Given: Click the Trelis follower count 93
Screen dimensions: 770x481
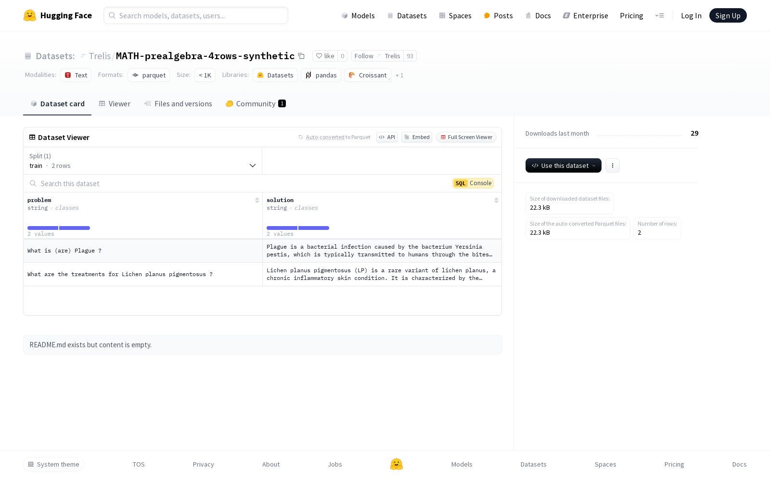Looking at the screenshot, I should tap(410, 56).
